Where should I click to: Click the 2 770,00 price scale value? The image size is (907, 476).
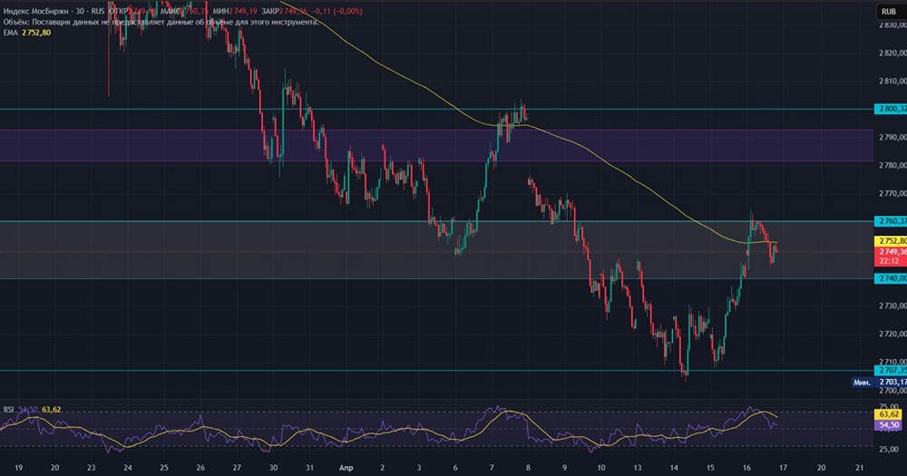pyautogui.click(x=892, y=193)
